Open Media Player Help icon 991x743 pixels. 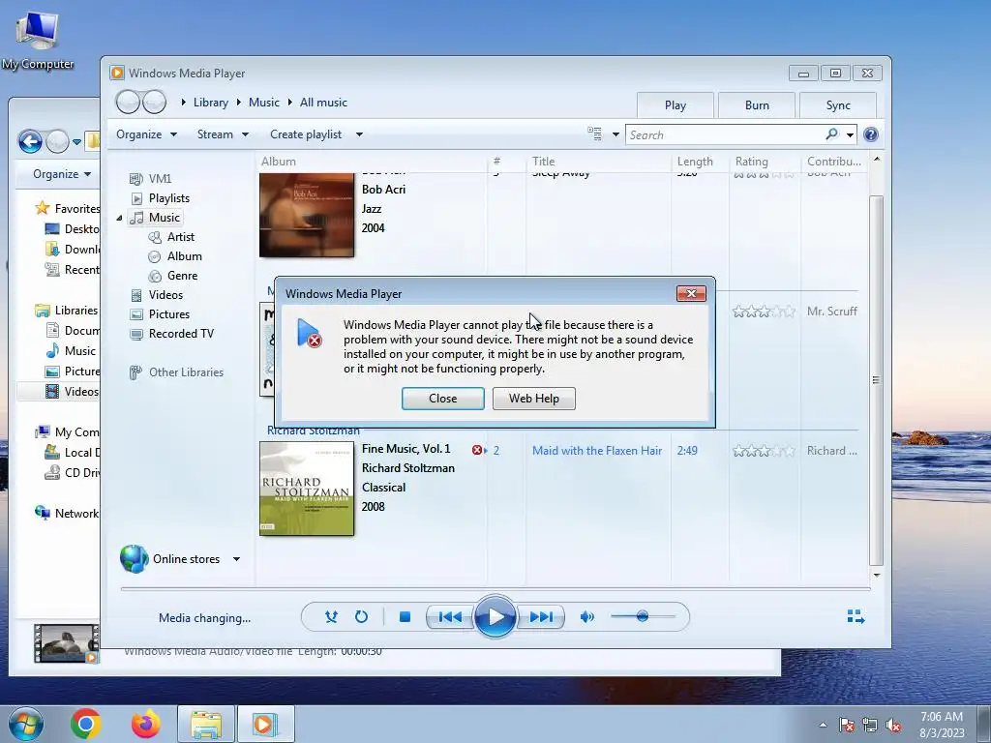870,134
